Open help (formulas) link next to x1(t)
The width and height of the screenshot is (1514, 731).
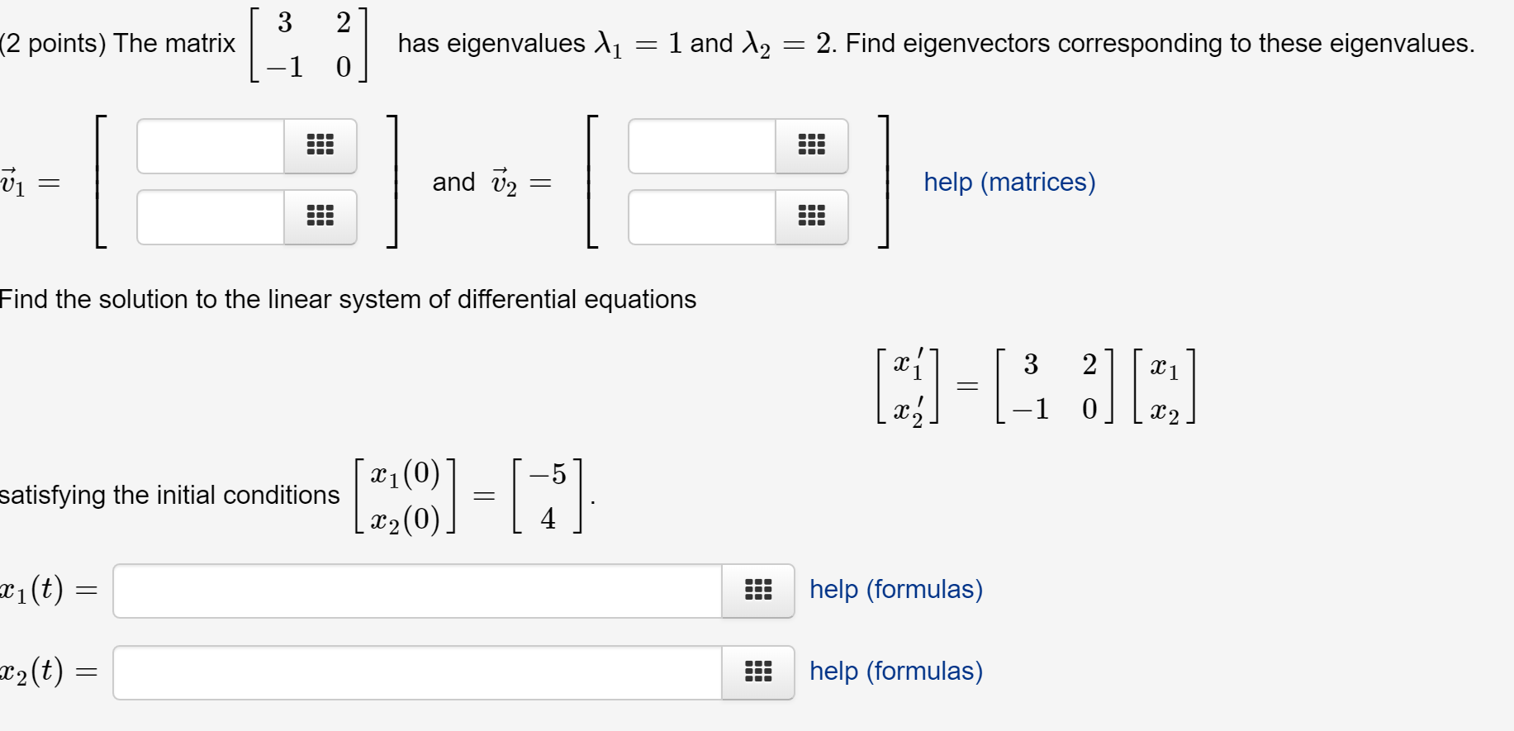(x=896, y=589)
